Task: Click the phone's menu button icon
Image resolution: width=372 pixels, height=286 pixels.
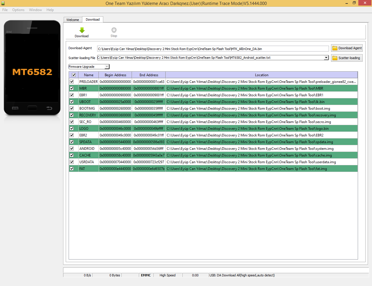Action: [x=15, y=108]
